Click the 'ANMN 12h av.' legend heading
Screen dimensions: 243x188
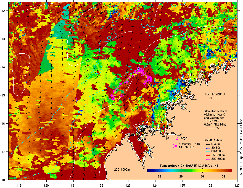point(214,140)
